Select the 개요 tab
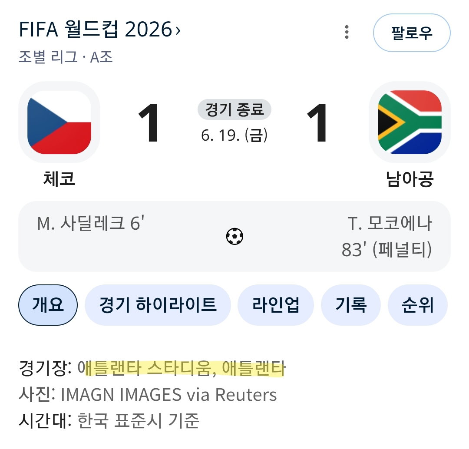This screenshot has height=449, width=469. [x=48, y=305]
